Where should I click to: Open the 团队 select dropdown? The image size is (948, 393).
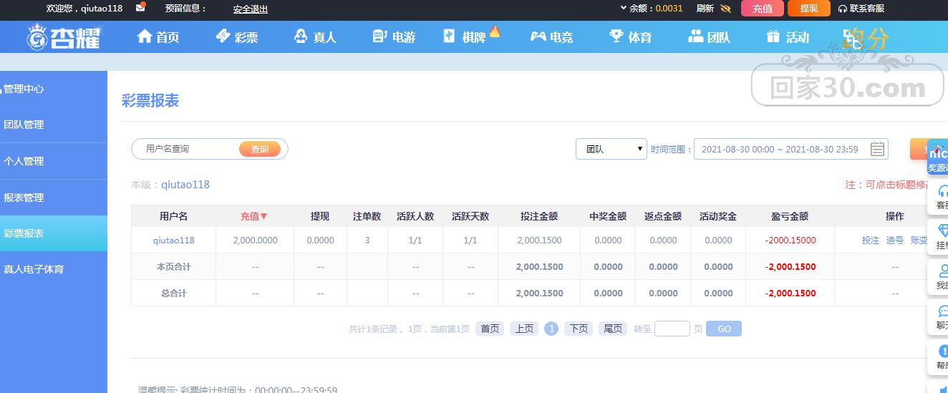(x=611, y=149)
